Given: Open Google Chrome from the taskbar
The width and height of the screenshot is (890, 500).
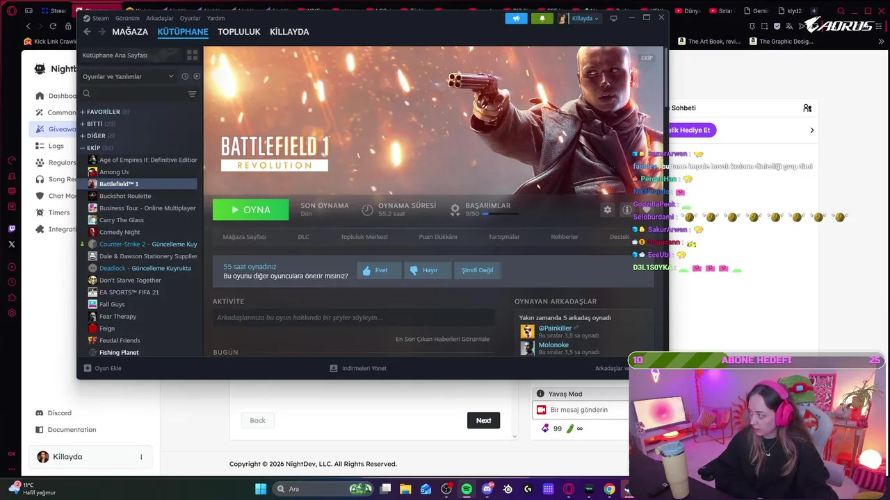Looking at the screenshot, I should 610,489.
